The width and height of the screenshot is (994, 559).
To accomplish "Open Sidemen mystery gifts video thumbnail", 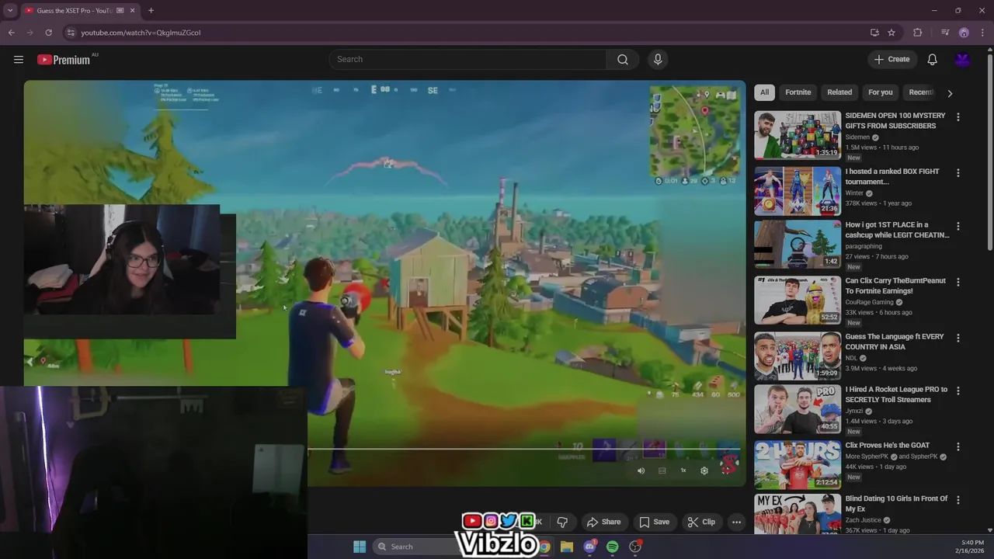I will pos(798,135).
